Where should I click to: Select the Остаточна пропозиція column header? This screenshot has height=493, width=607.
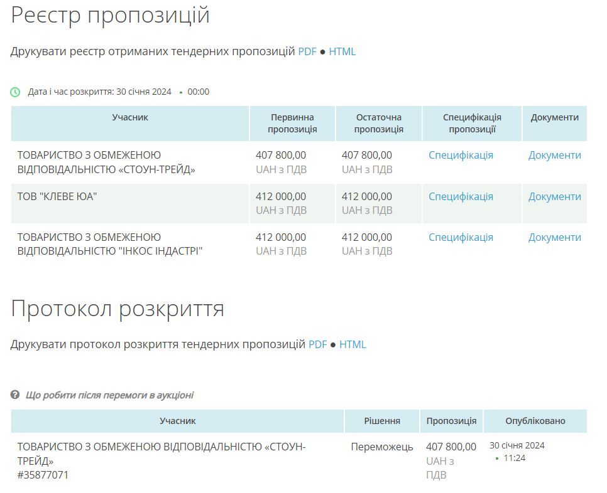point(380,123)
